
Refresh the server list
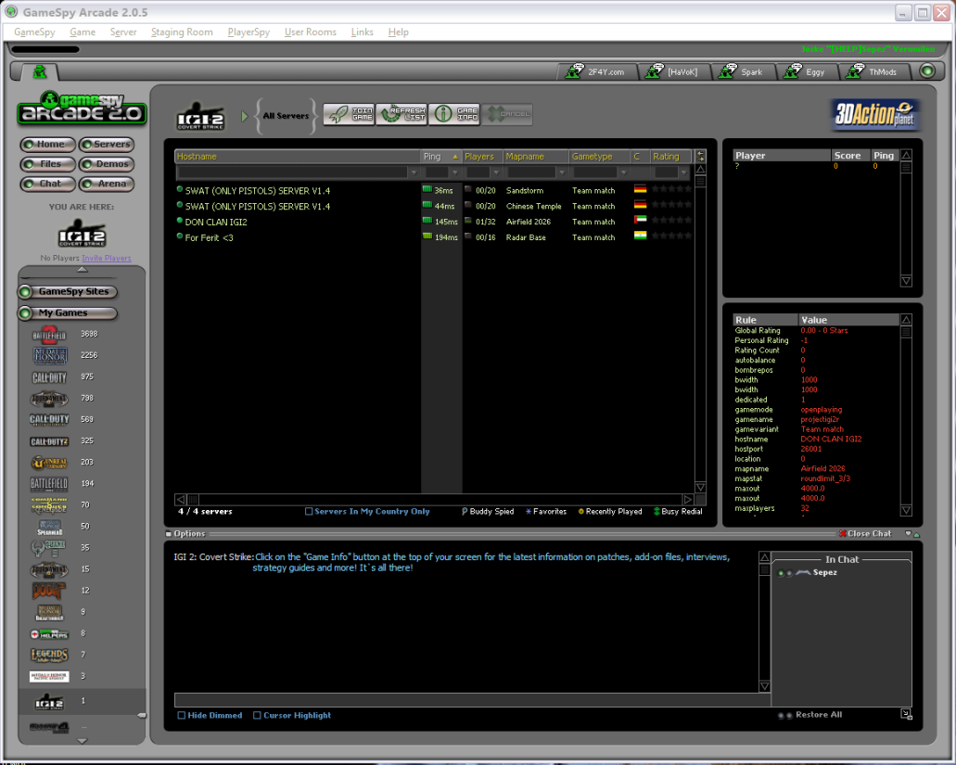[402, 114]
